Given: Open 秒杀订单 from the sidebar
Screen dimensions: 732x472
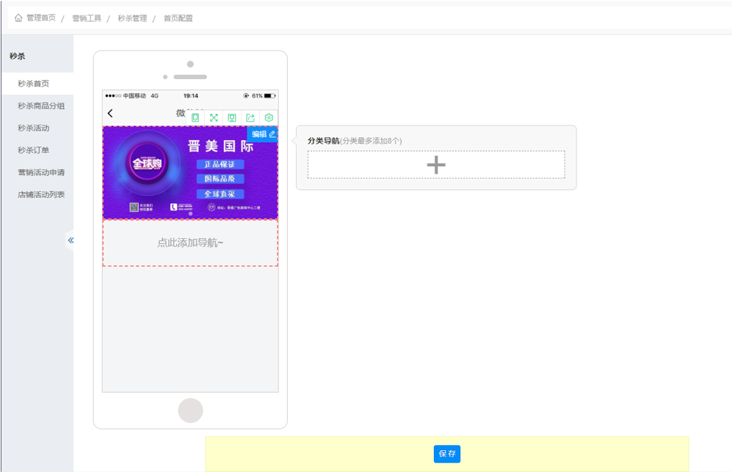Looking at the screenshot, I should [x=34, y=150].
